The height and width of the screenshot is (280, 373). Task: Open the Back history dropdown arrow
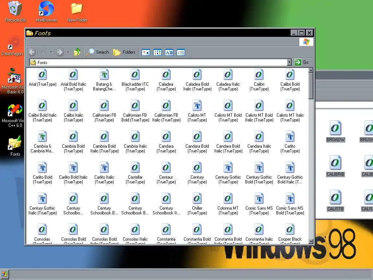(51, 52)
